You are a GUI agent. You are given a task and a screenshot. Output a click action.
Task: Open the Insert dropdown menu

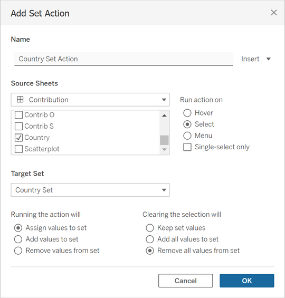point(256,59)
